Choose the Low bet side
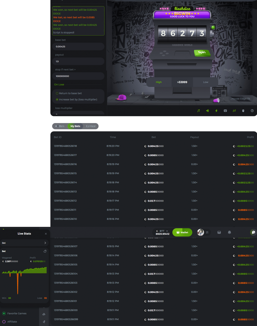This screenshot has width=257, height=326. (x=206, y=82)
